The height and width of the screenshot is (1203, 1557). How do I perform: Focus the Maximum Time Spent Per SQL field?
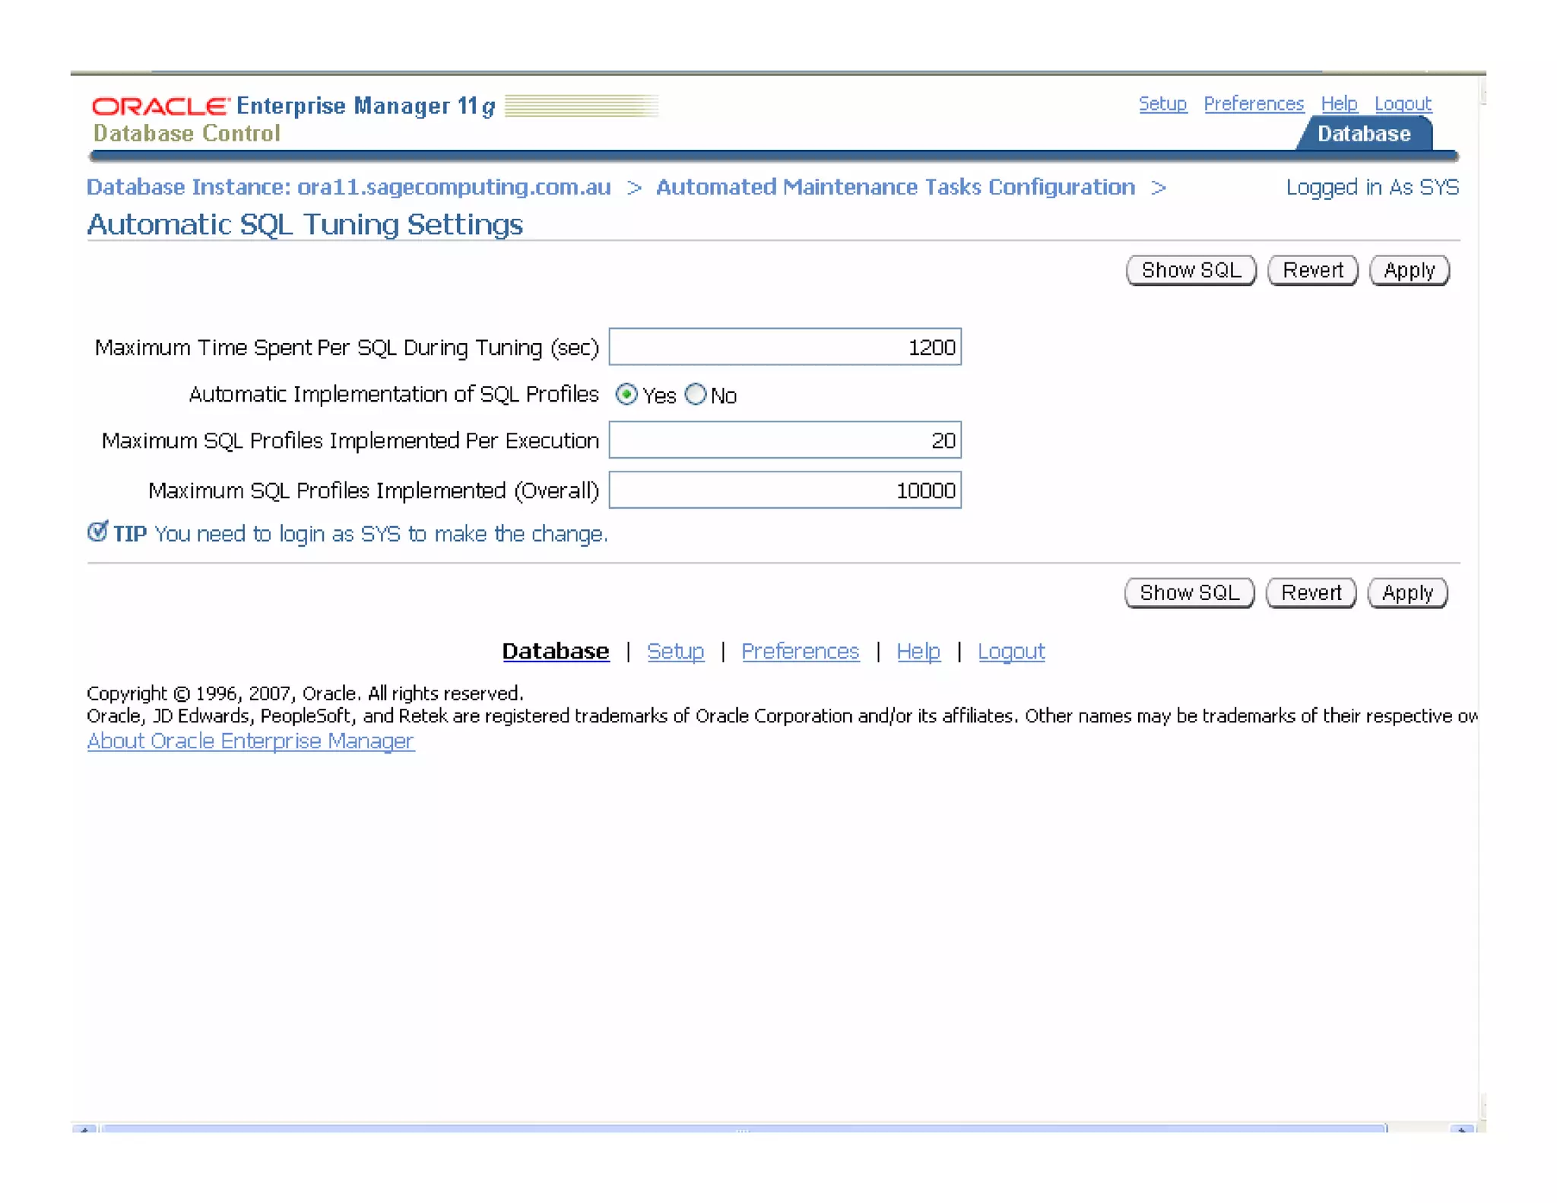[x=785, y=348]
